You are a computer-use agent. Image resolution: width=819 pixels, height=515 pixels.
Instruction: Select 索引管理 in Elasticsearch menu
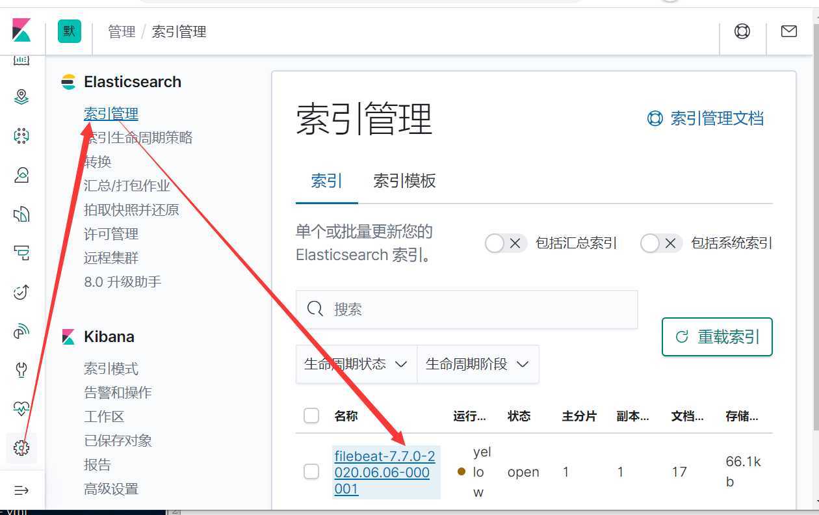(111, 114)
